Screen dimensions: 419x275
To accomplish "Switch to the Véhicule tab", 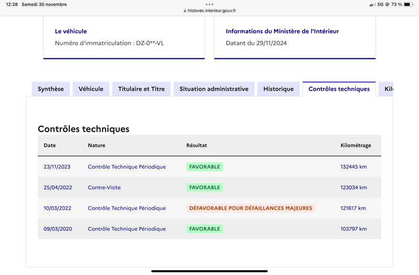I will pos(91,89).
